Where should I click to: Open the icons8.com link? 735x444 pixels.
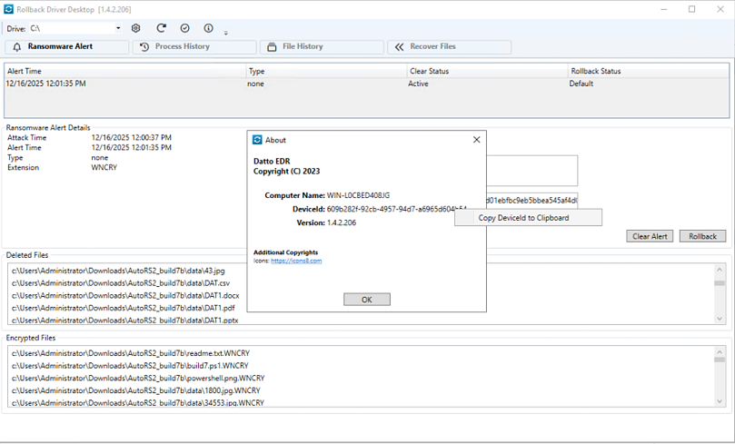296,261
